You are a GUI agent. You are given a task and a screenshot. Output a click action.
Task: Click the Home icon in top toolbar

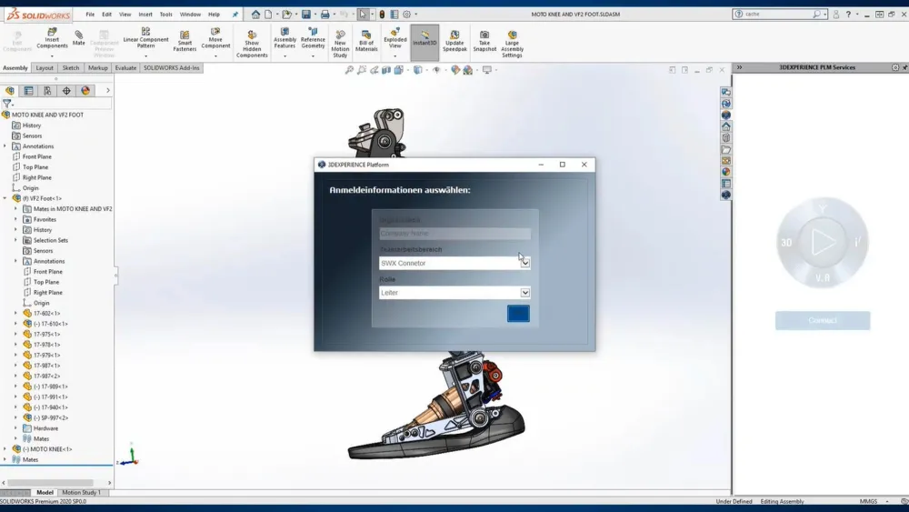255,14
